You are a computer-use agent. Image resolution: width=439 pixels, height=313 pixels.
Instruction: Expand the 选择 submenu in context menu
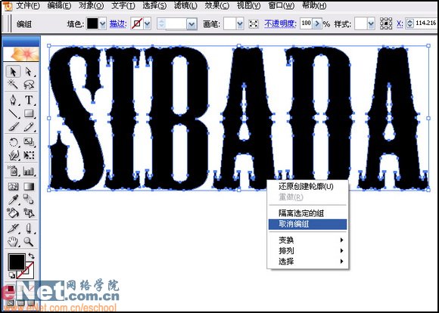point(341,262)
